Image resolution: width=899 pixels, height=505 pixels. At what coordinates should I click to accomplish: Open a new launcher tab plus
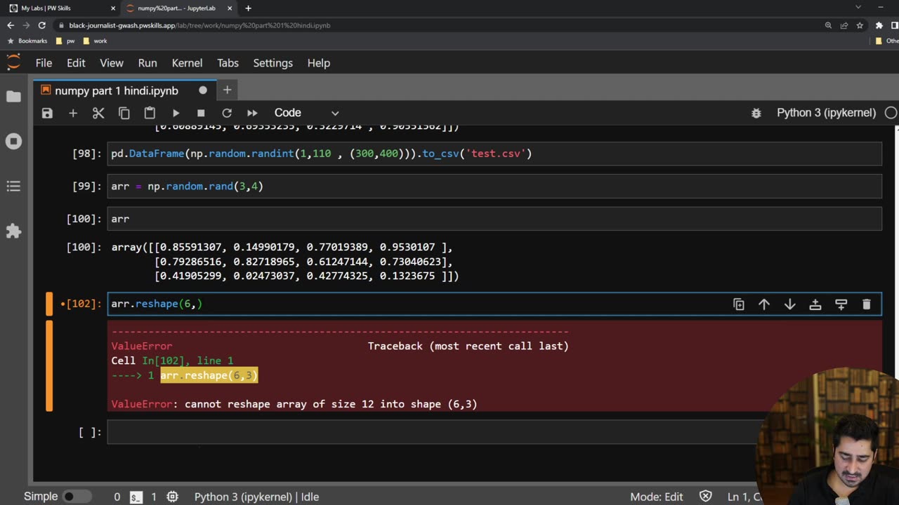[227, 90]
